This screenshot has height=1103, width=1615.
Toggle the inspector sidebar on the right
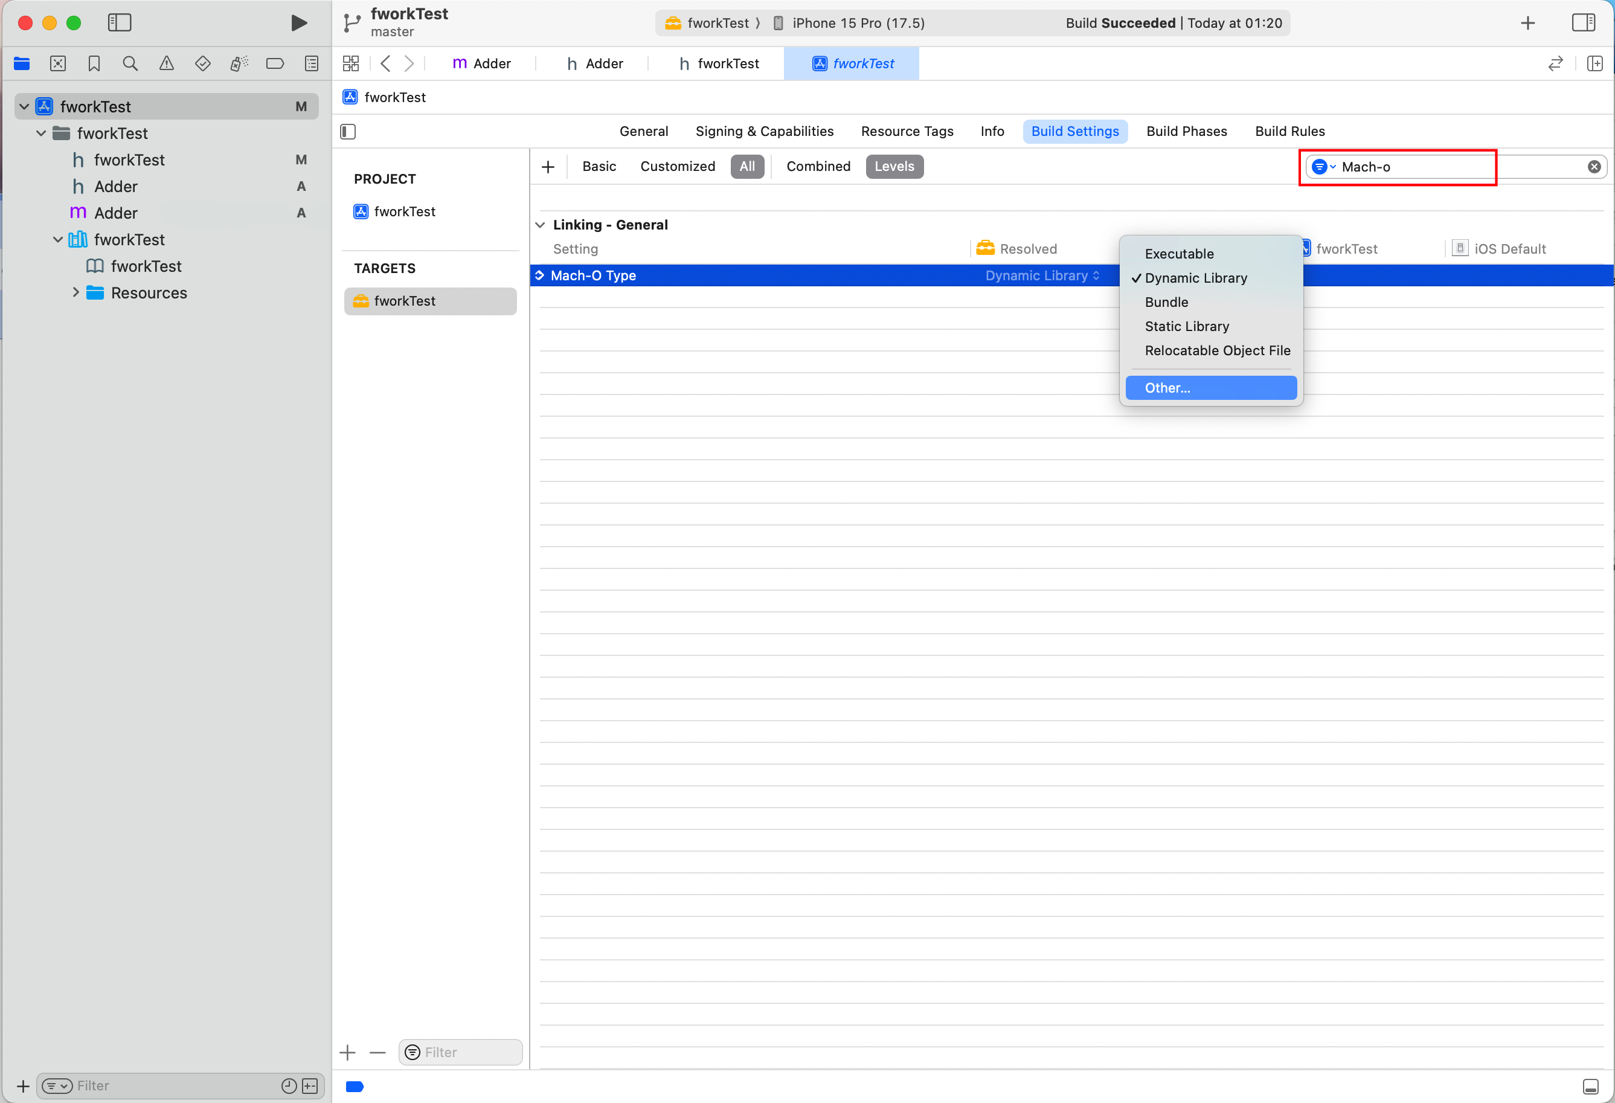pos(1583,22)
